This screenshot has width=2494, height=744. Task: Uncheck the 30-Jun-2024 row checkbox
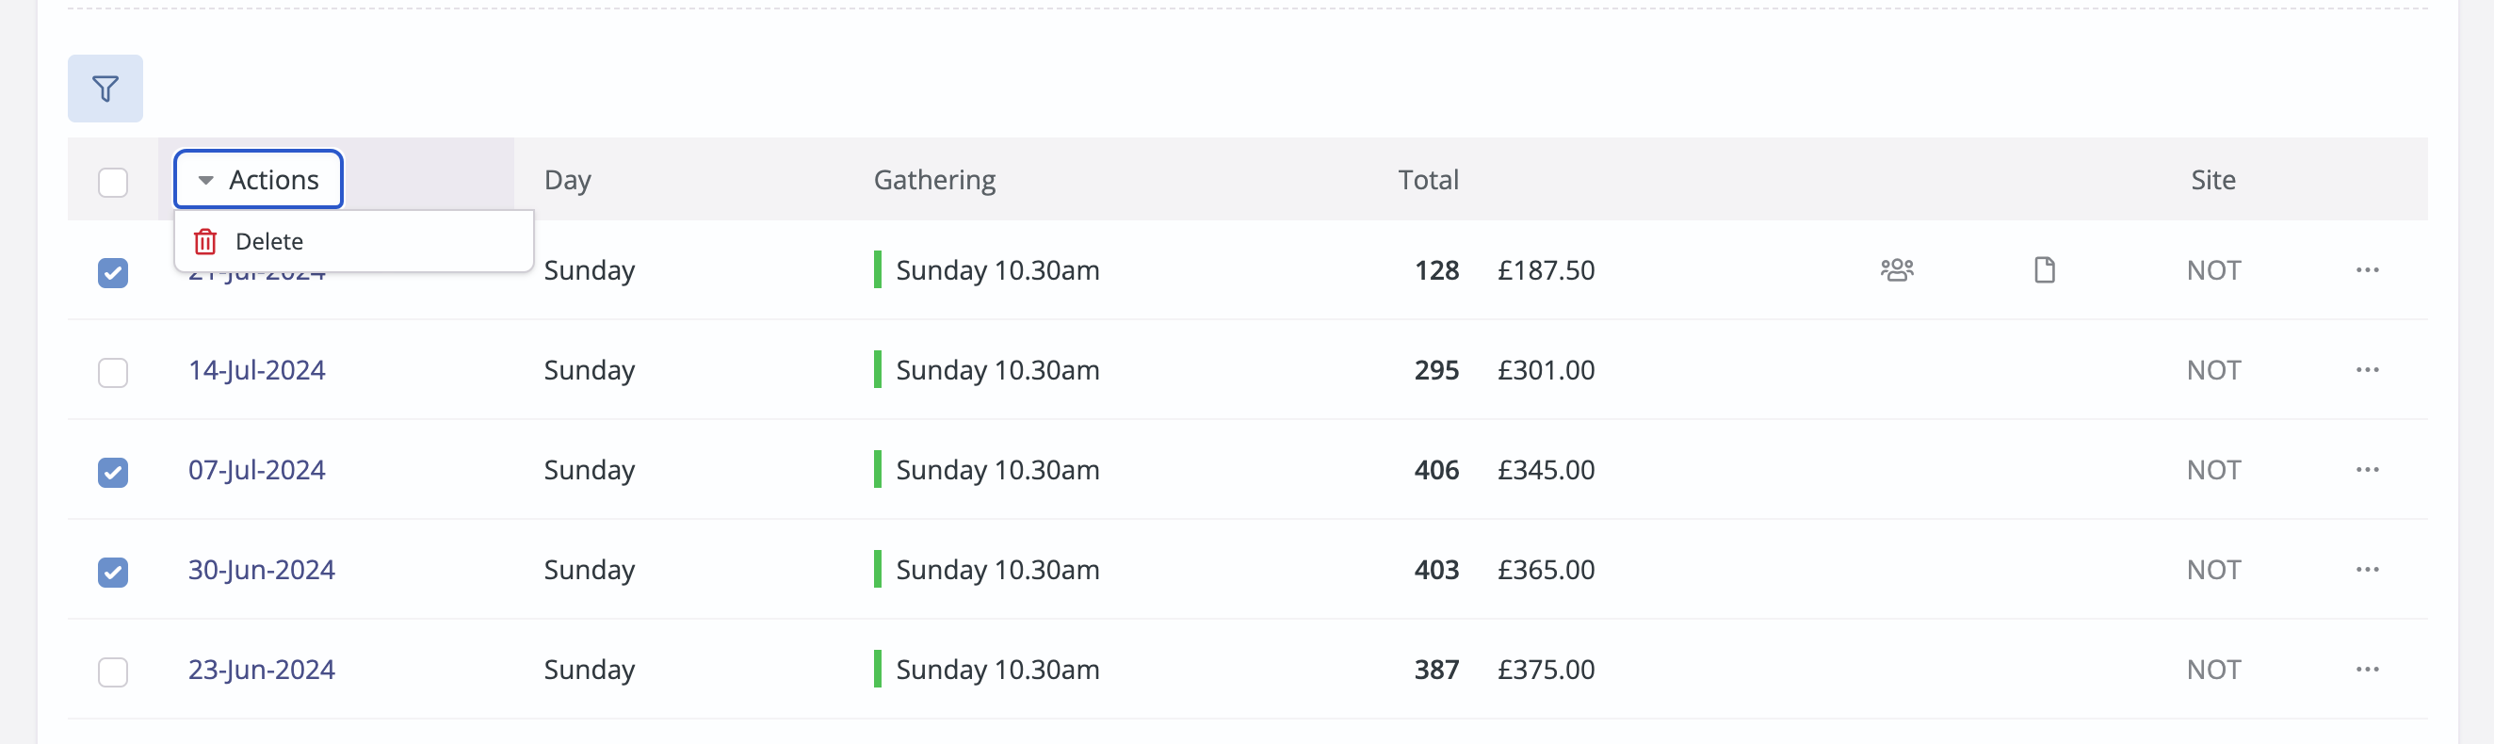[113, 572]
